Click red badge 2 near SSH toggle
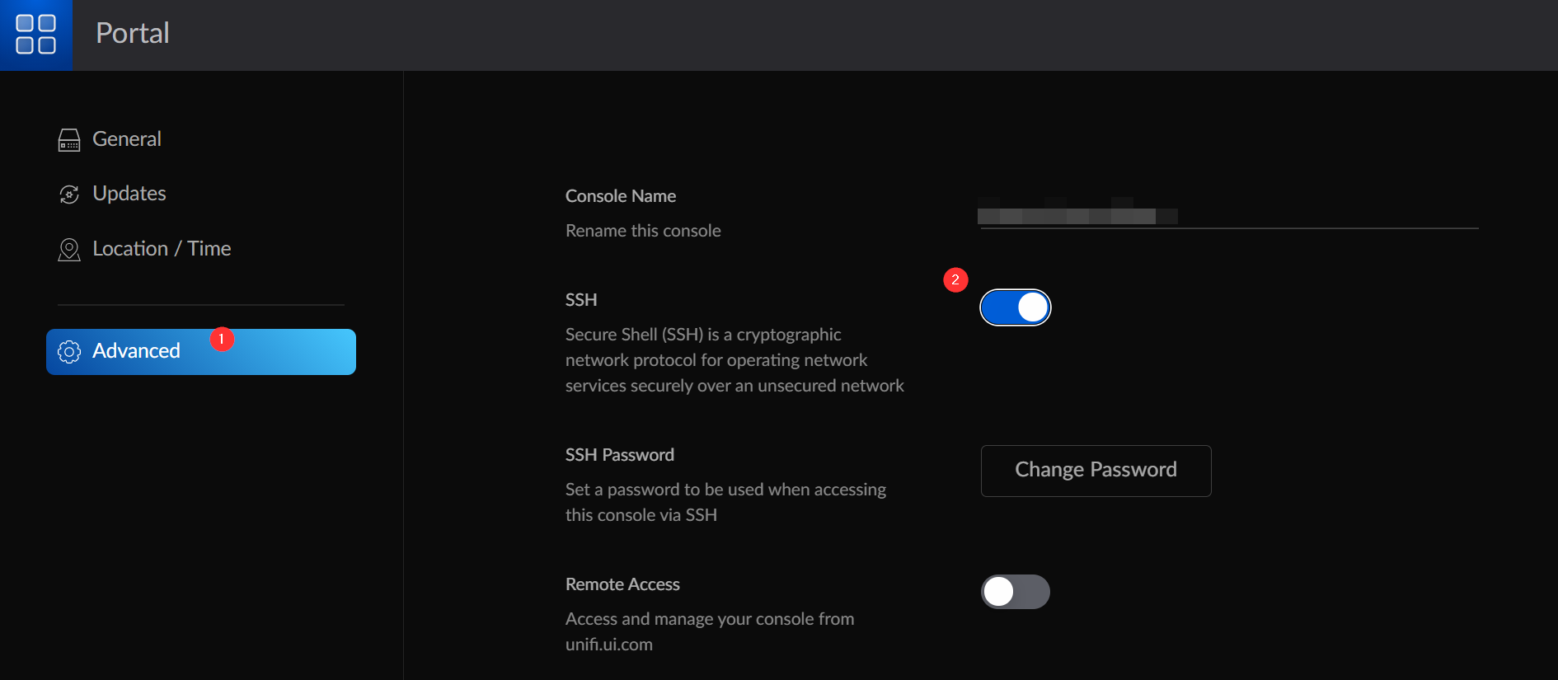Viewport: 1558px width, 680px height. point(955,280)
